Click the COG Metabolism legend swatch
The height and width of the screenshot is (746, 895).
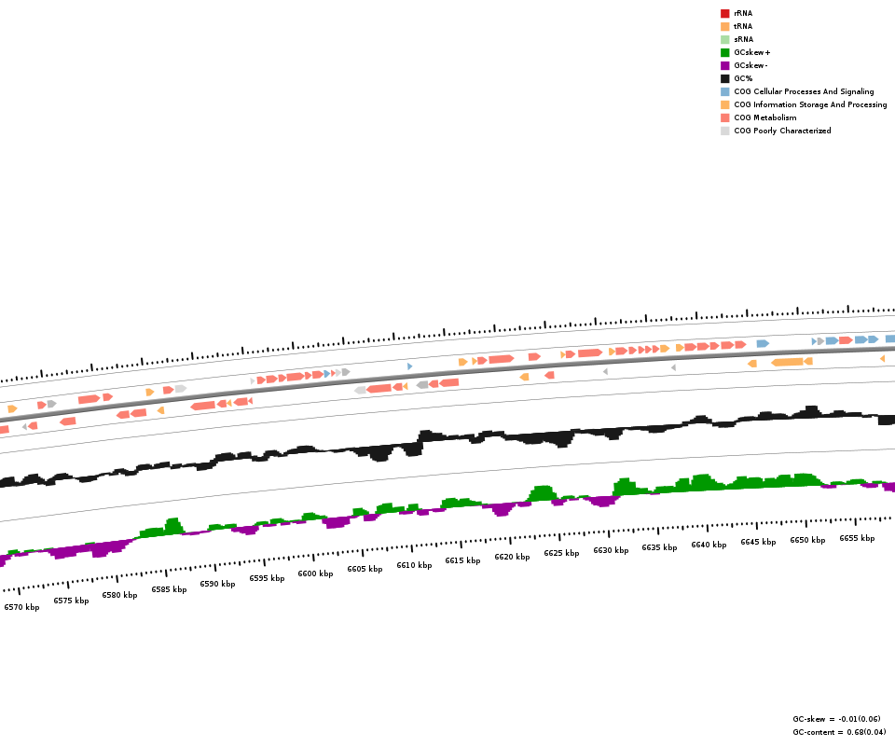click(x=724, y=117)
